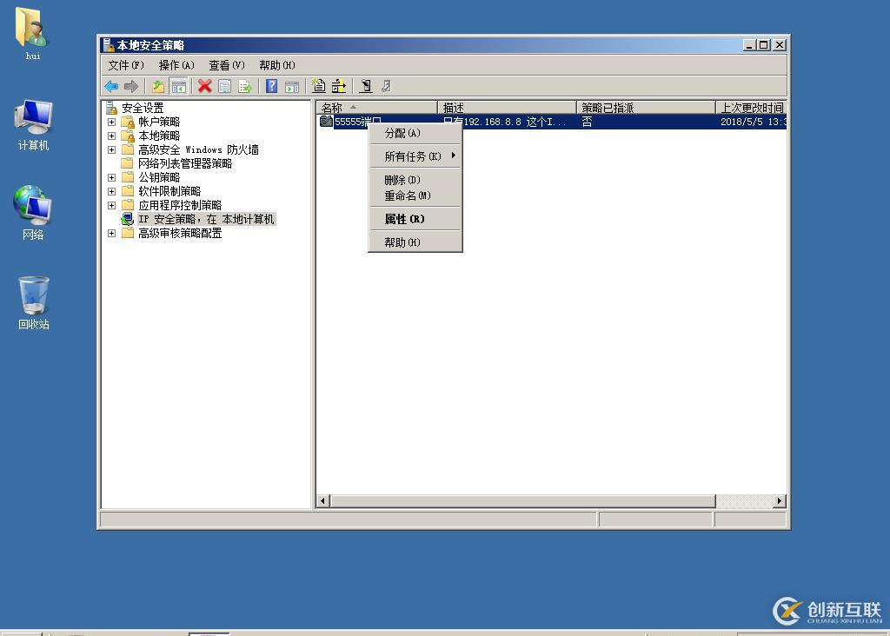
Task: Choose 分配(A) in the context menu
Action: pyautogui.click(x=415, y=133)
